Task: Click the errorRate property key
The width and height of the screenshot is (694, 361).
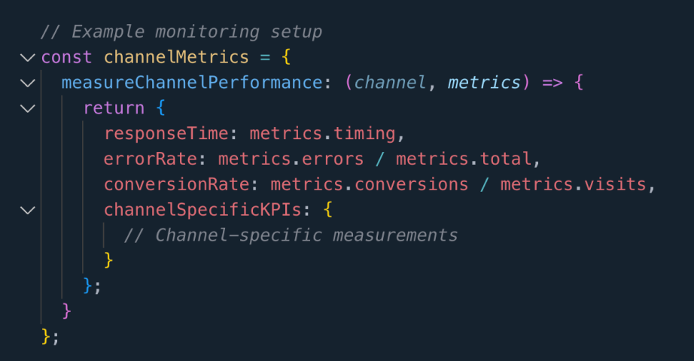Action: pos(150,159)
